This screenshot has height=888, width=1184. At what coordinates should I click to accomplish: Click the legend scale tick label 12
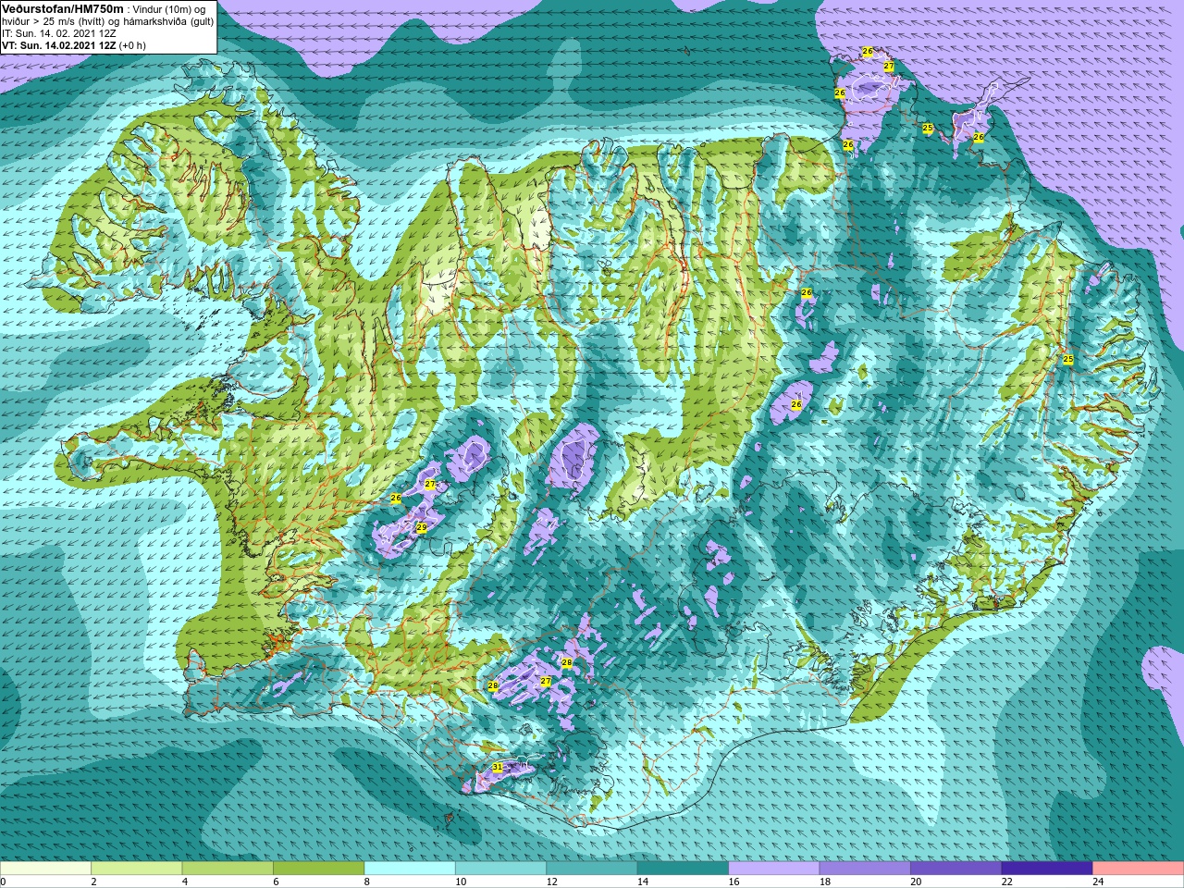(552, 882)
